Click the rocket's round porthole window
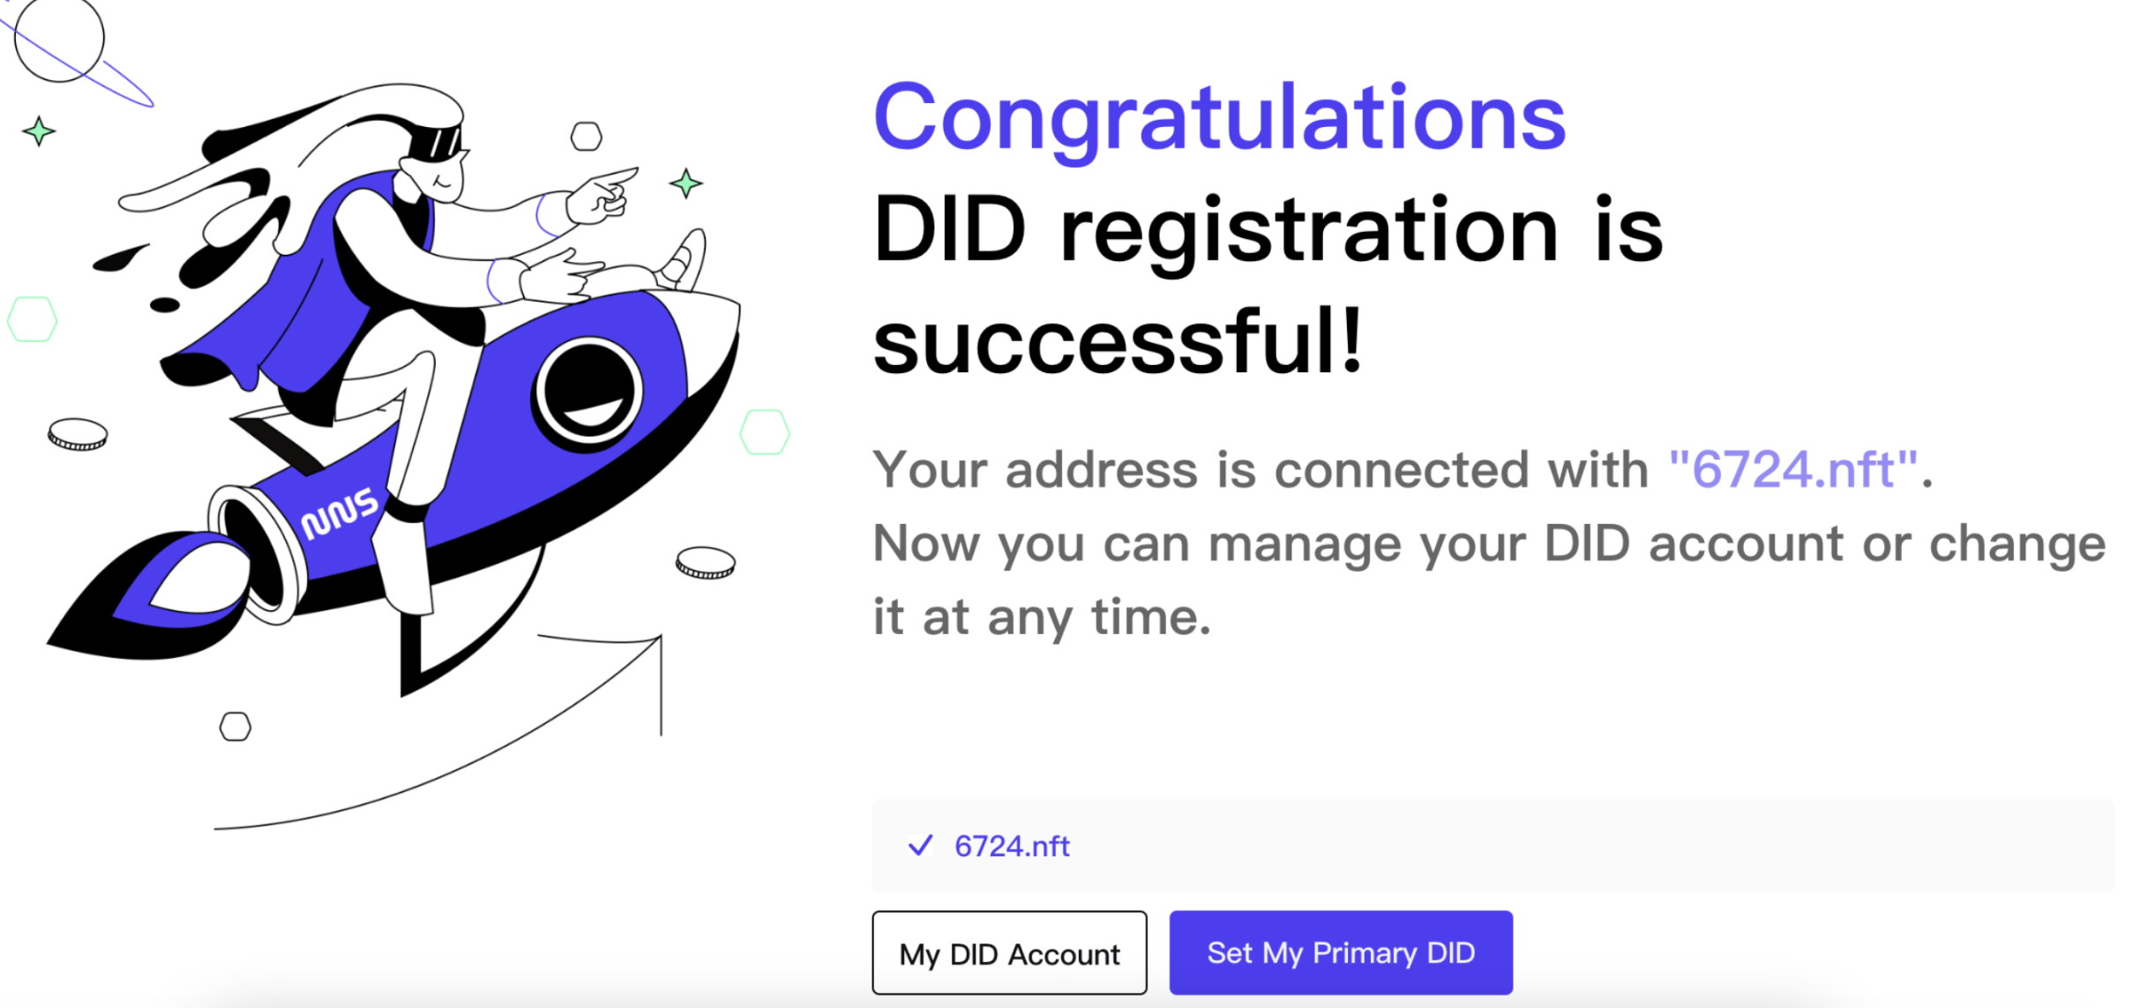 click(x=587, y=393)
